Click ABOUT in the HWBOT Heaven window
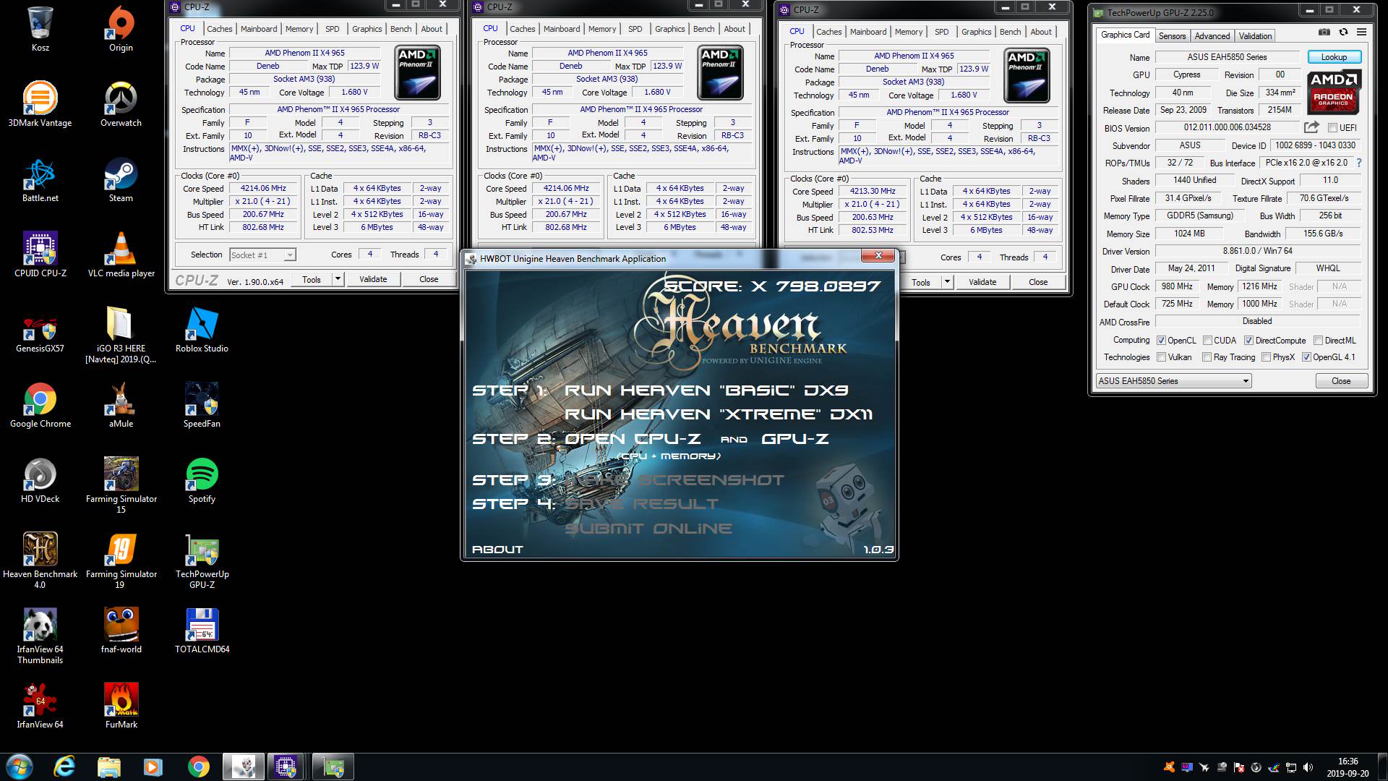Screen dimensions: 1388x781 tap(497, 550)
